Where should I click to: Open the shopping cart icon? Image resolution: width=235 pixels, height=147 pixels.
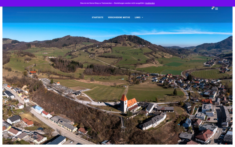212,9
